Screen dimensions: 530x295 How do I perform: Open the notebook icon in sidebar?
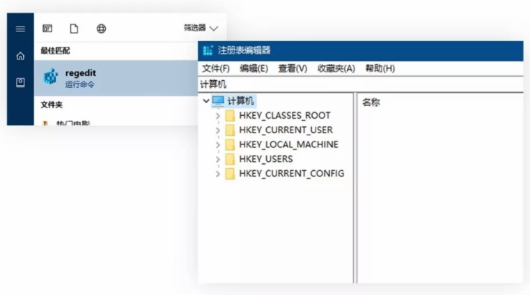click(x=20, y=82)
